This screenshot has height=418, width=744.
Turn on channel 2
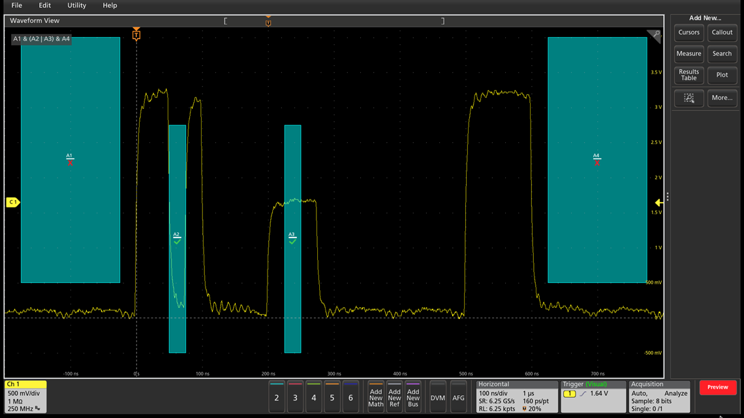pos(277,397)
